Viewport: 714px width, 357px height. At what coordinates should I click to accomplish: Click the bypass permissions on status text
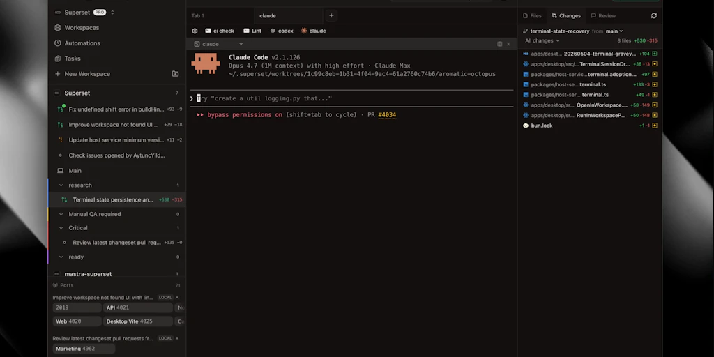pos(245,115)
